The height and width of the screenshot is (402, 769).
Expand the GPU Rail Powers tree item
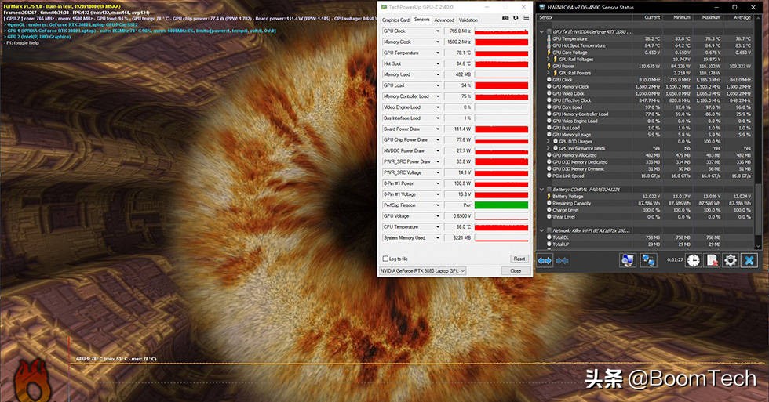[549, 73]
